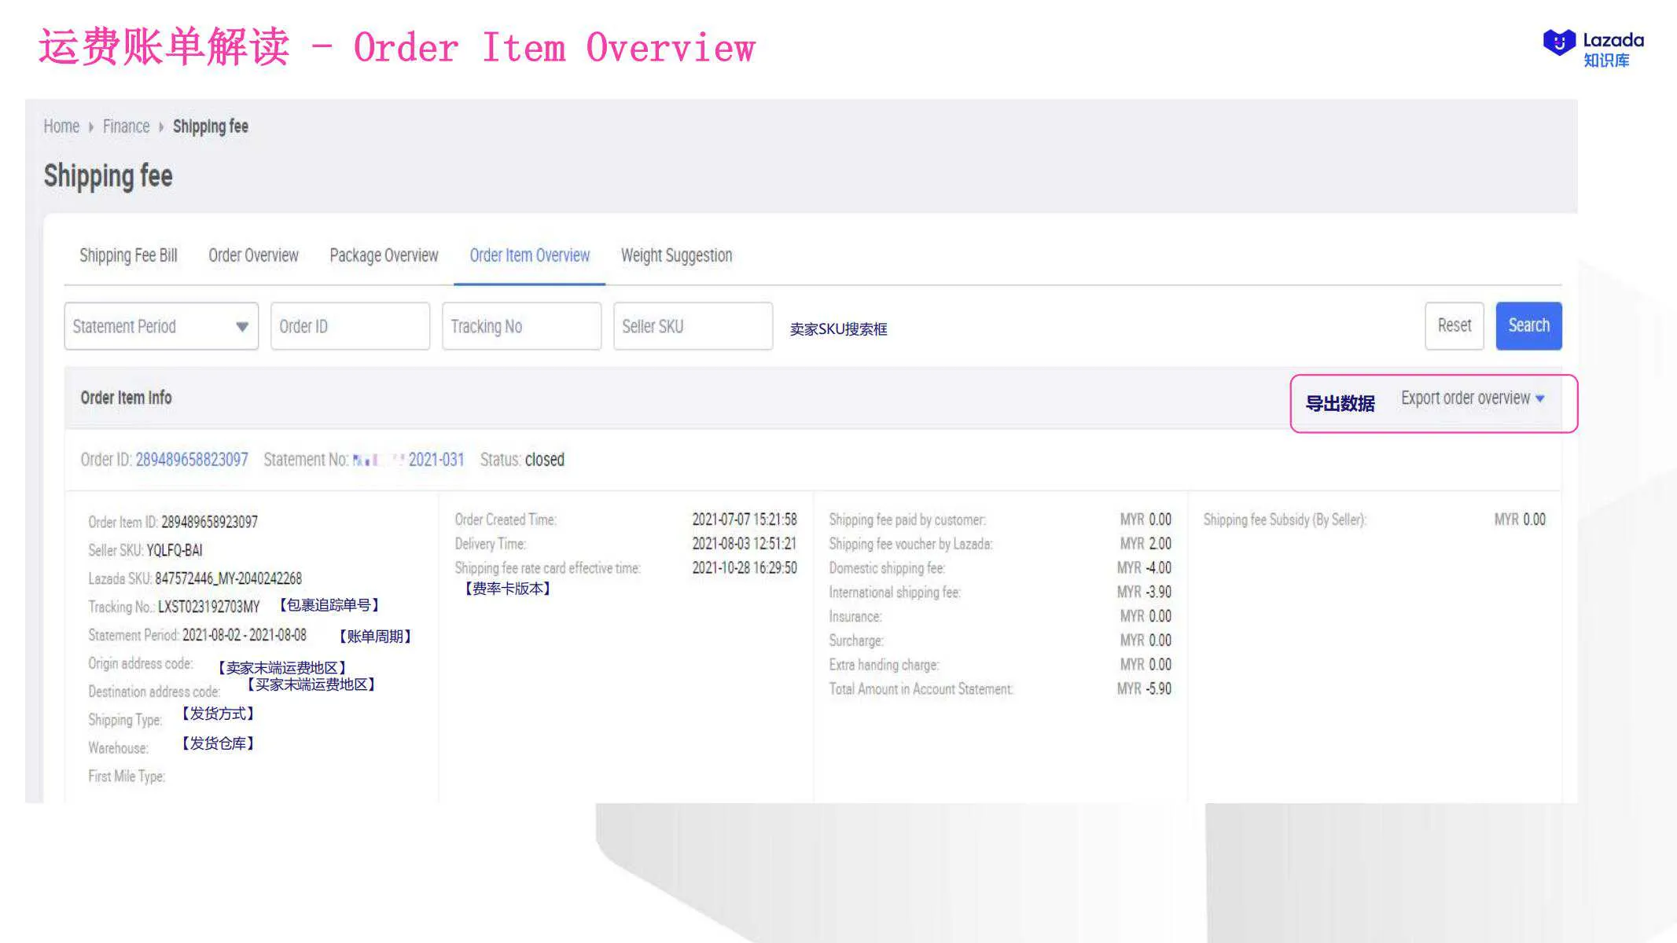This screenshot has height=943, width=1677.
Task: Open the Package Overview tab
Action: pyautogui.click(x=384, y=255)
